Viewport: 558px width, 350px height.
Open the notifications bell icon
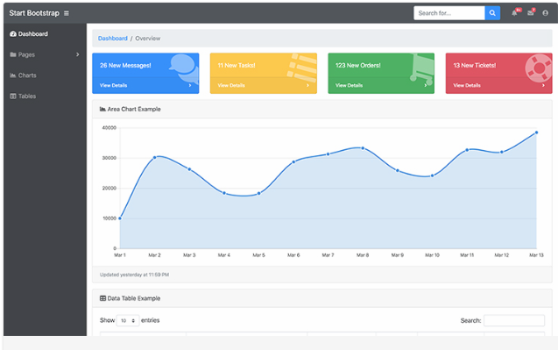(x=514, y=13)
